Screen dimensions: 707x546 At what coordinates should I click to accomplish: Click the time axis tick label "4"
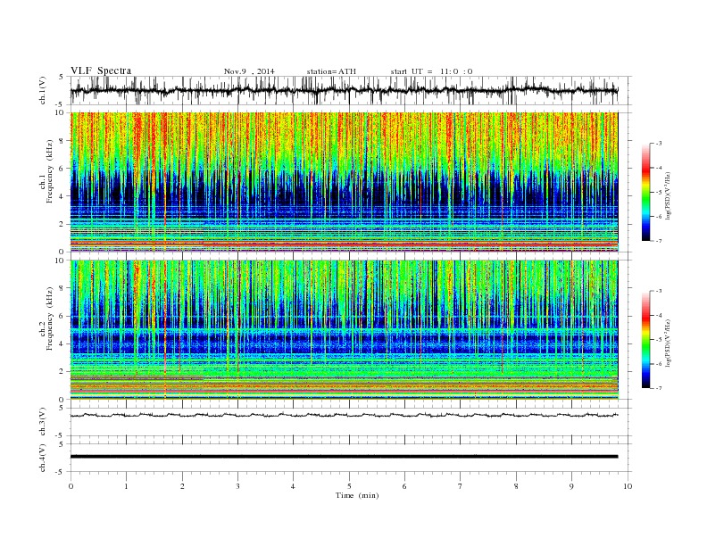pyautogui.click(x=294, y=486)
